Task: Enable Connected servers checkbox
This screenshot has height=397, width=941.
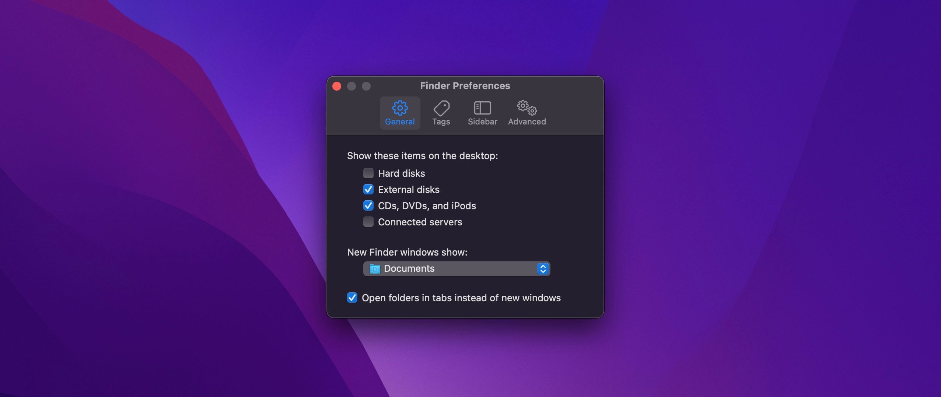Action: 368,222
